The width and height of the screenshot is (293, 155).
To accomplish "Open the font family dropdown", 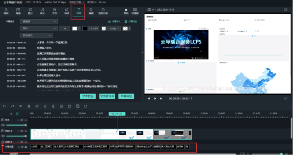I will 39,29.
